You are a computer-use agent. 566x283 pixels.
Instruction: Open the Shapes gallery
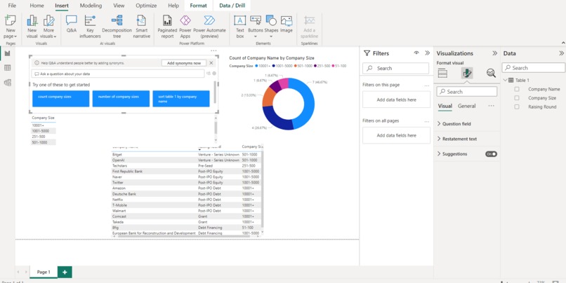click(271, 27)
